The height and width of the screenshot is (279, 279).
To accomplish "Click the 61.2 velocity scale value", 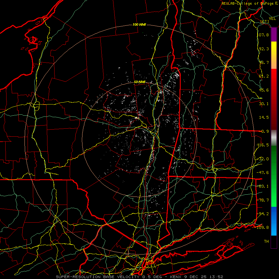I will click(264, 76).
